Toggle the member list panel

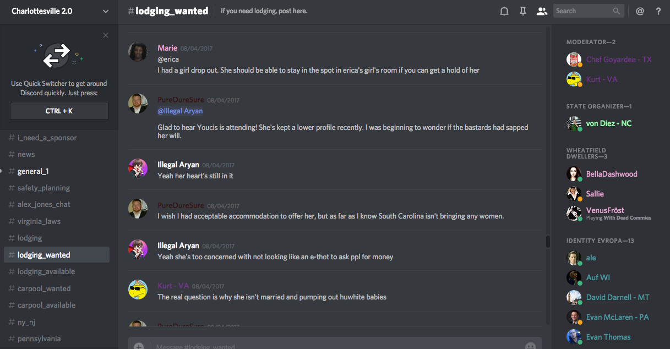pos(542,11)
